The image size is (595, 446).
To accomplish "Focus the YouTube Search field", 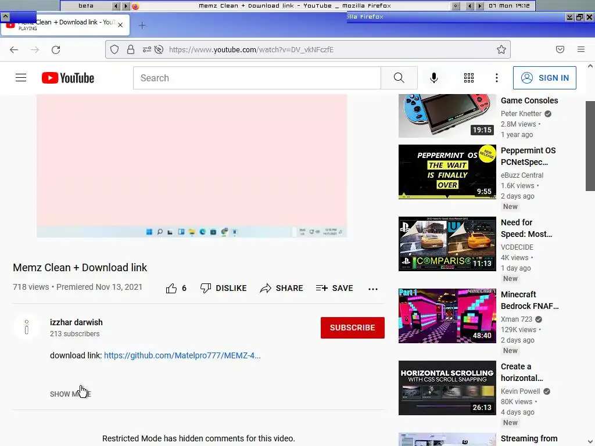I will pyautogui.click(x=257, y=78).
